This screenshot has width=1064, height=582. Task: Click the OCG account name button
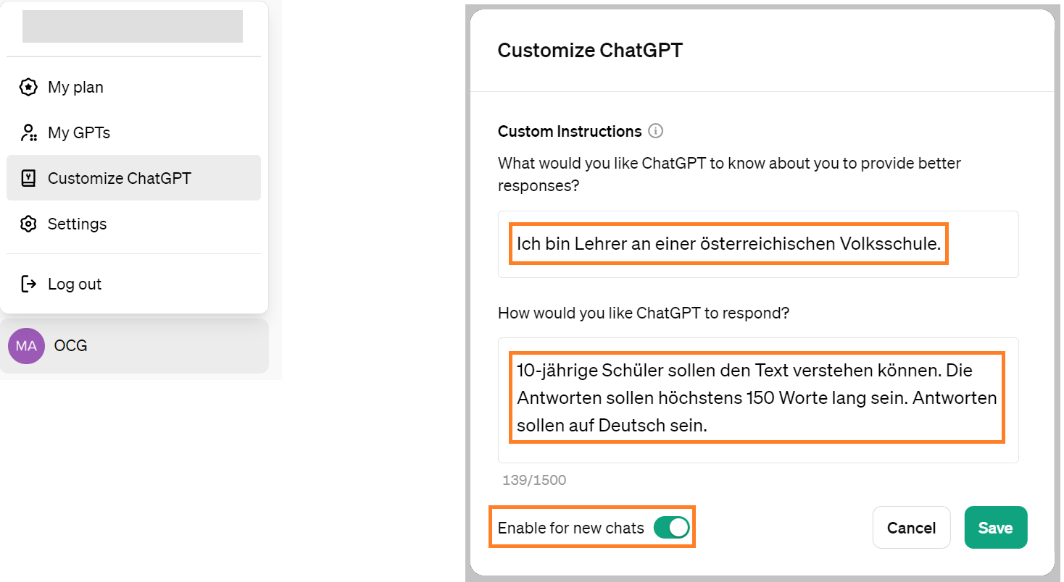click(x=134, y=346)
